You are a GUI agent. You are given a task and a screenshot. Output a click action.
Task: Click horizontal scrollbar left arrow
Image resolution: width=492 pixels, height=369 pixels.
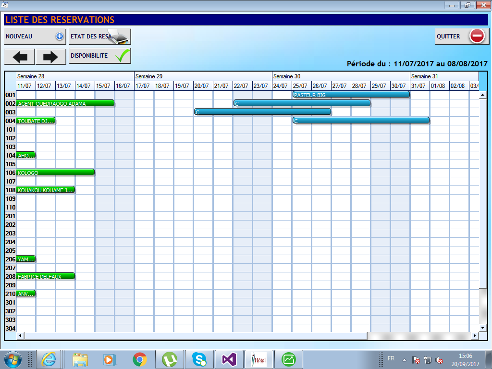point(20,336)
